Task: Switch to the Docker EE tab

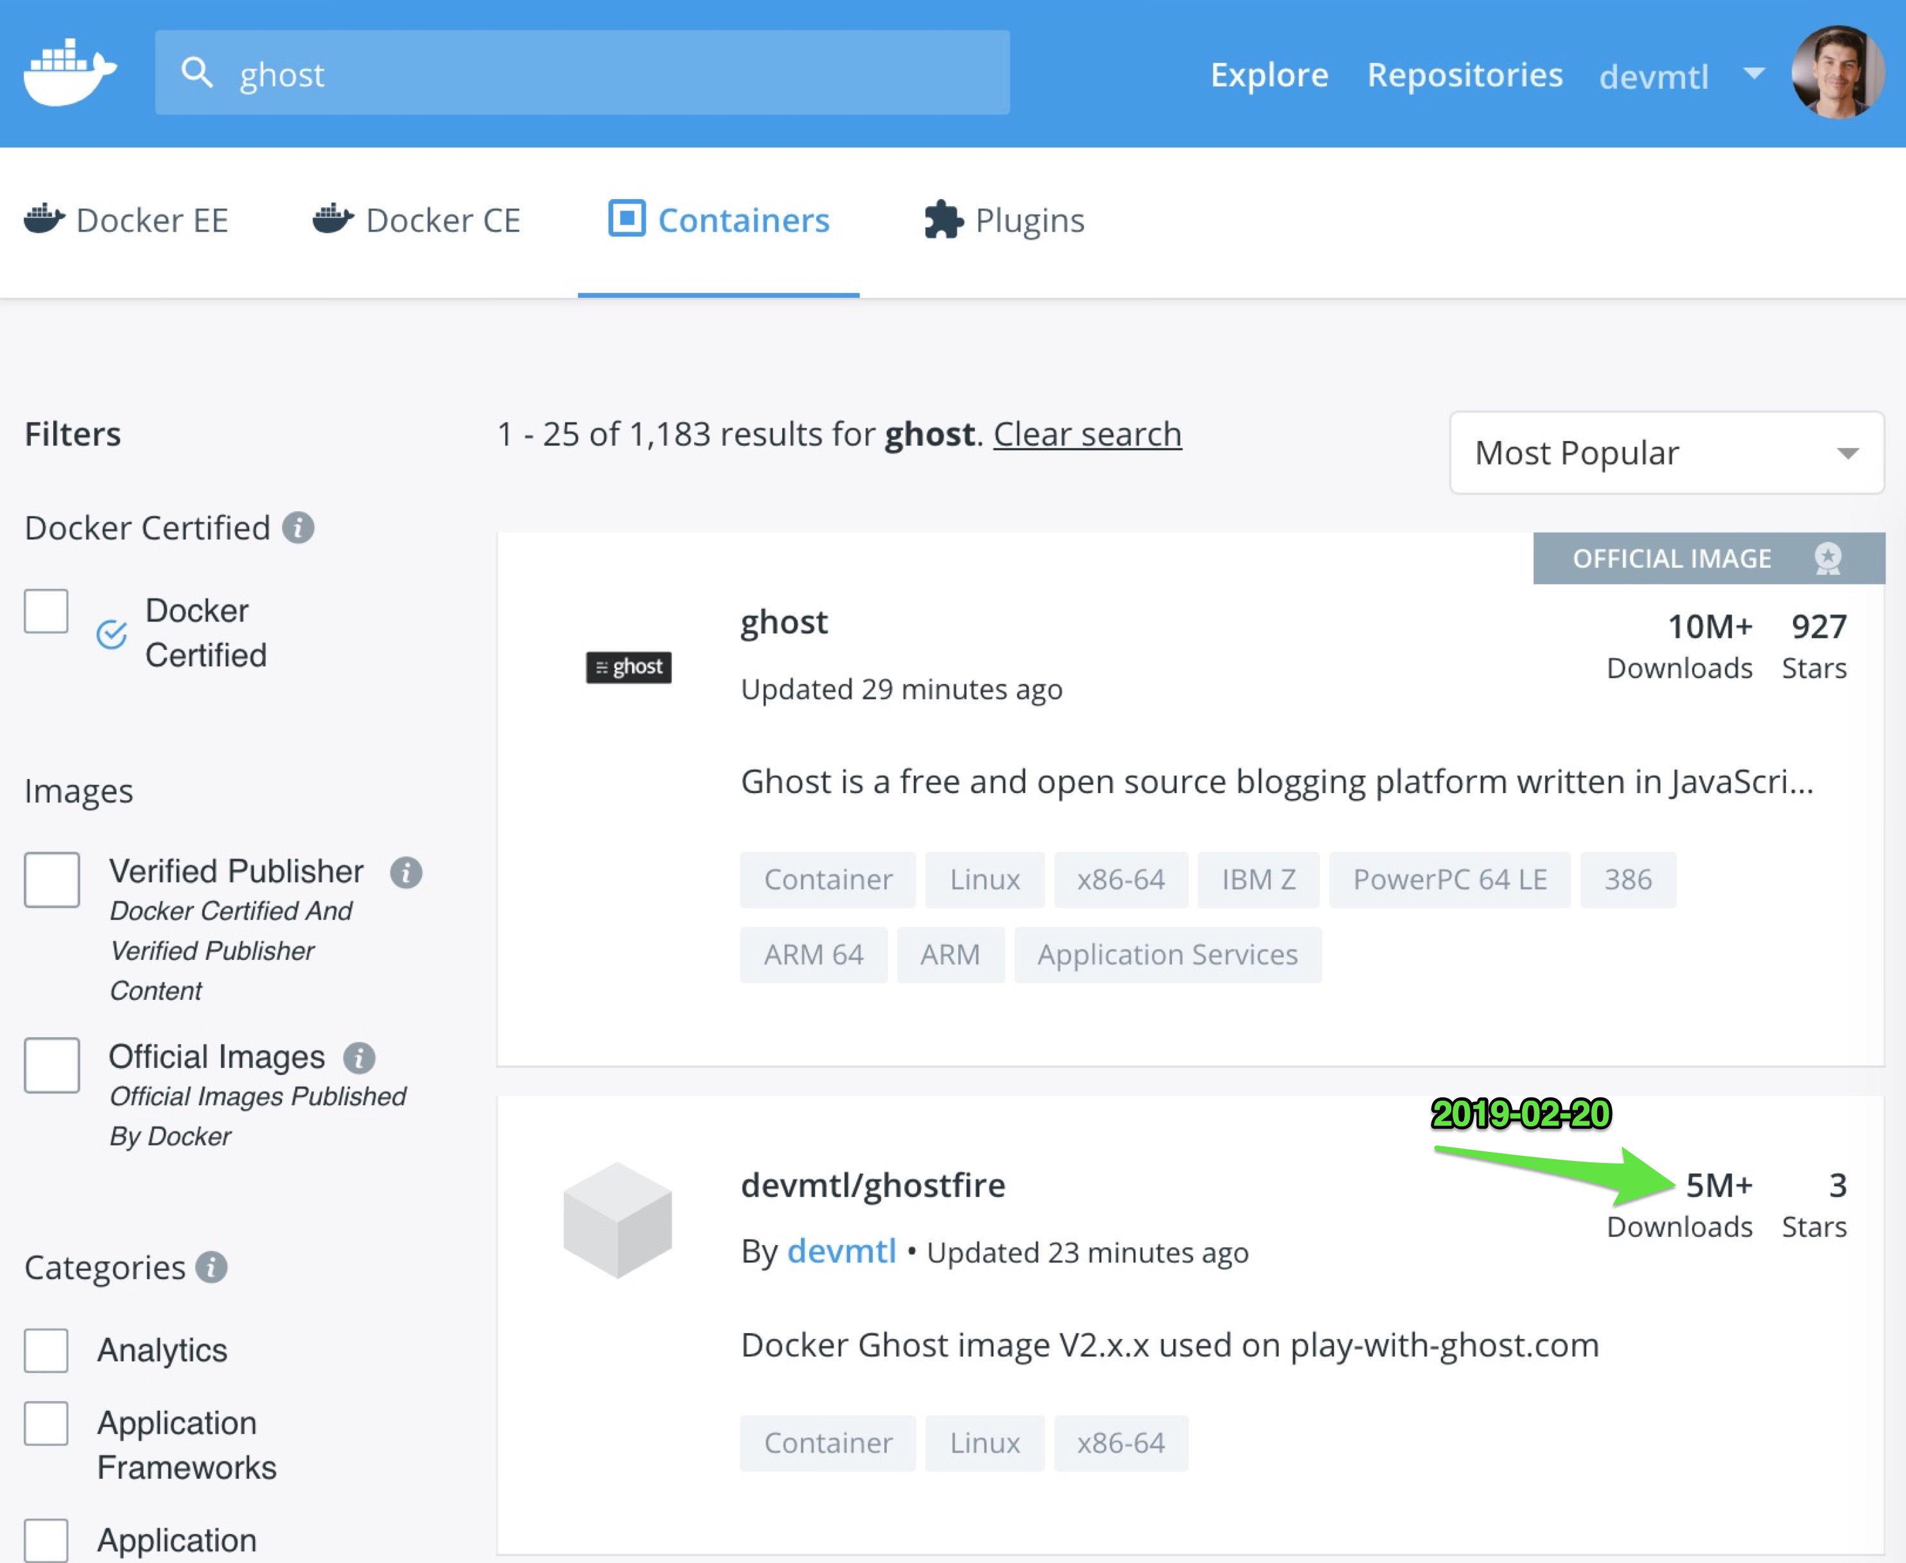Action: 126,221
